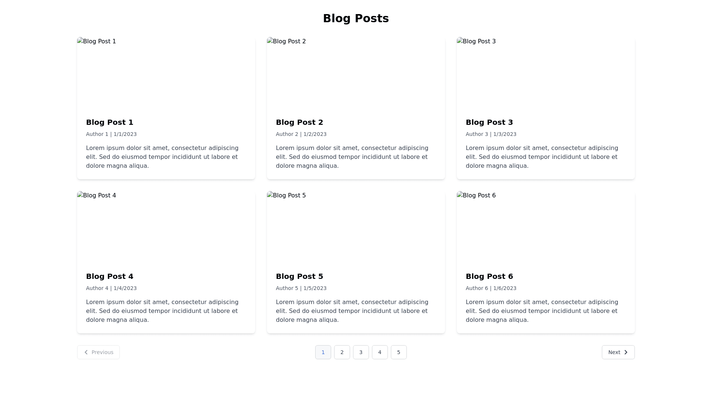Click the right chevron beside Next
712x400 pixels.
tap(626, 352)
